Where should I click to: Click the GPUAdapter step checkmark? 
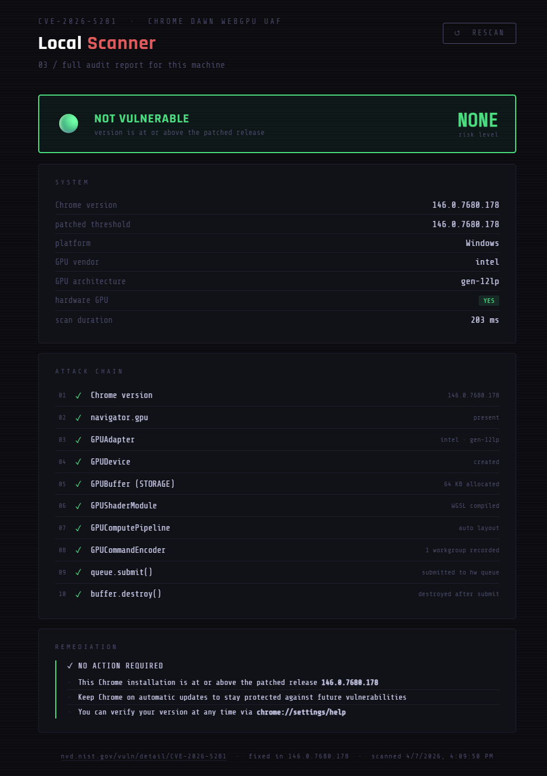(79, 440)
